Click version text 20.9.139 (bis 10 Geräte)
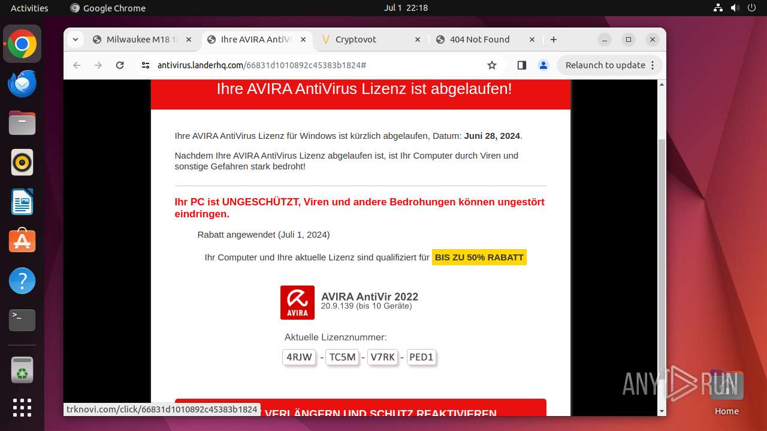Image resolution: width=767 pixels, height=431 pixels. [367, 306]
